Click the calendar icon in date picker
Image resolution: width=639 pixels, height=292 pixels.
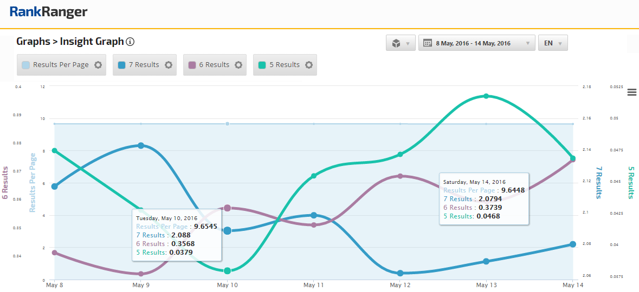click(x=427, y=43)
